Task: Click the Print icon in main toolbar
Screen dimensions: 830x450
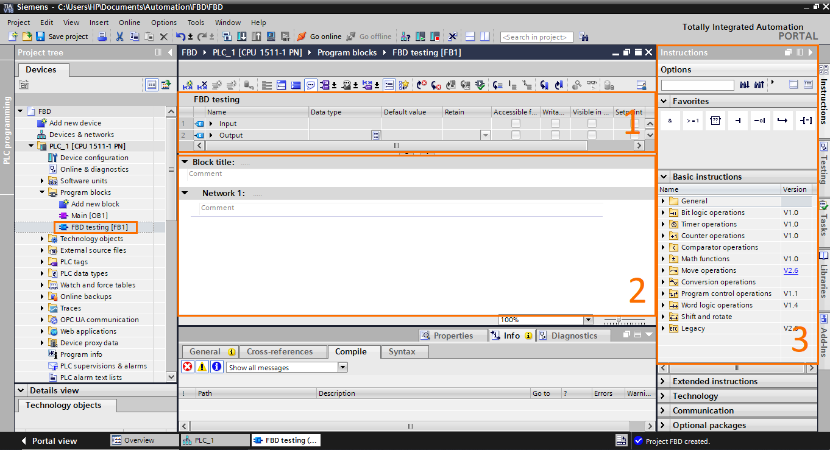Action: [x=102, y=37]
